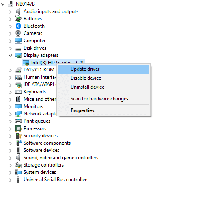
Task: Expand the System devices category
Action: pyautogui.click(x=11, y=173)
